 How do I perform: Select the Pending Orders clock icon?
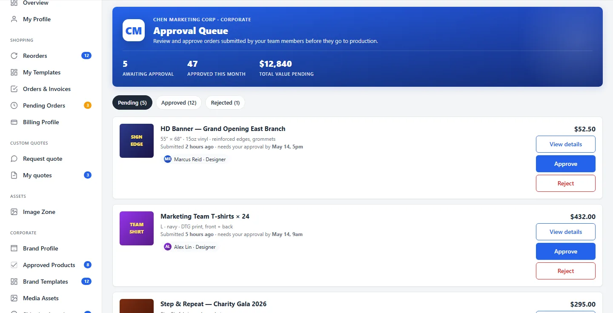(14, 105)
